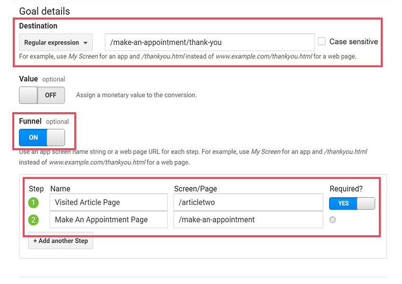This screenshot has height=284, width=402.
Task: Open the Regular expression match type dropdown
Action: point(56,42)
